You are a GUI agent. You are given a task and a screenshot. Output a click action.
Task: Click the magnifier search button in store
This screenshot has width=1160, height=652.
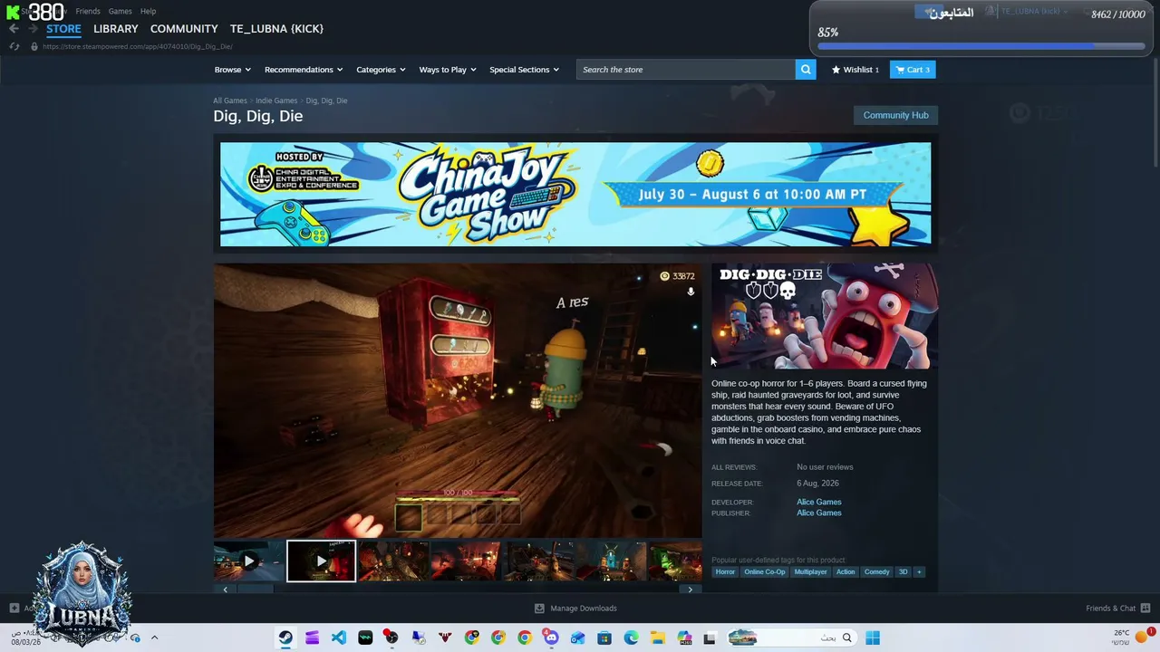pos(806,70)
